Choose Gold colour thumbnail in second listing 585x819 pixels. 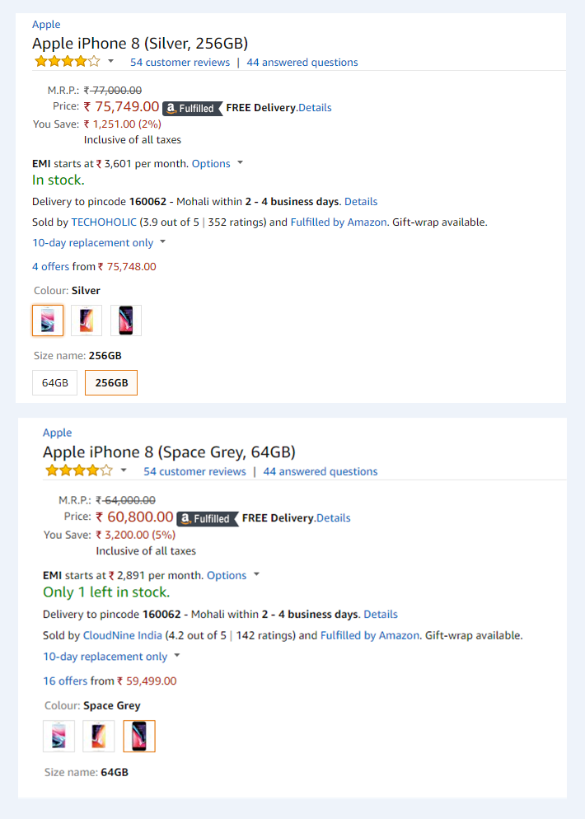click(99, 736)
